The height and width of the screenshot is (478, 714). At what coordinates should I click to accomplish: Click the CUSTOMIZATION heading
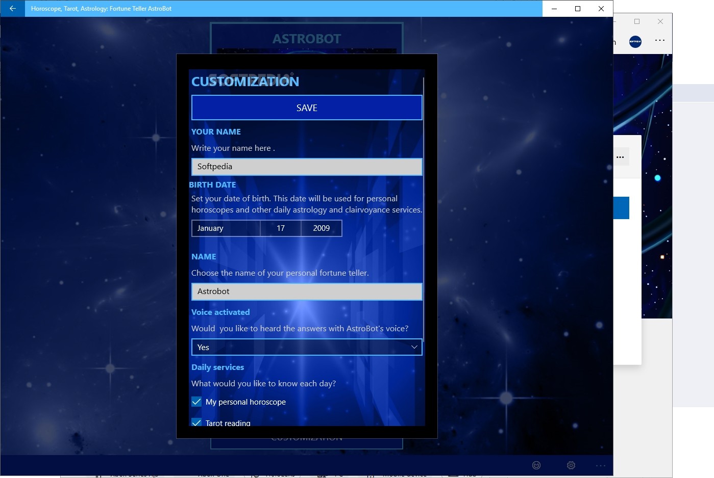pyautogui.click(x=245, y=82)
